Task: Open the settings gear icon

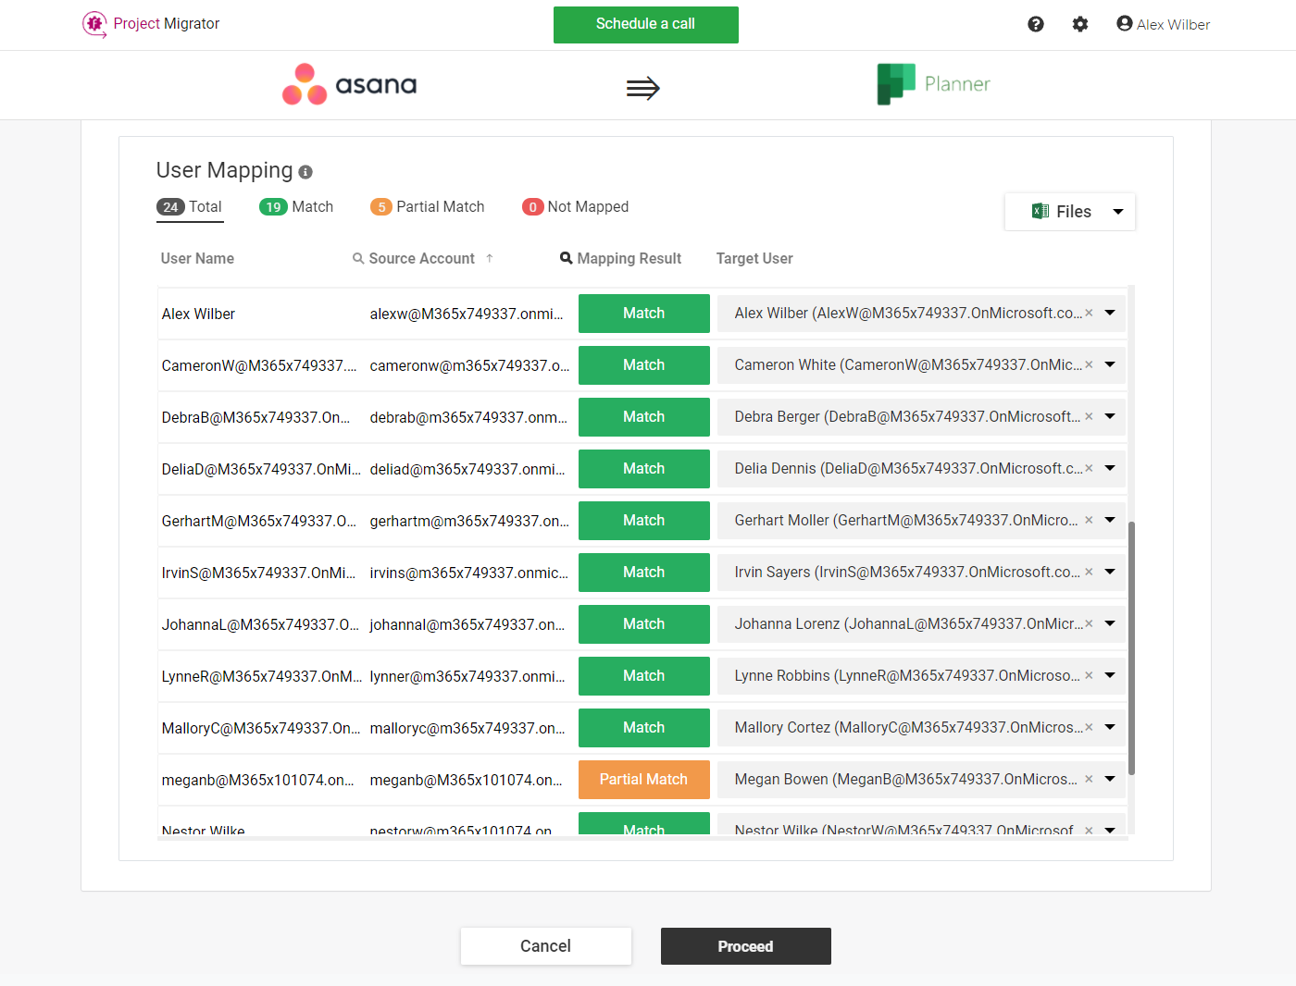Action: click(1079, 24)
